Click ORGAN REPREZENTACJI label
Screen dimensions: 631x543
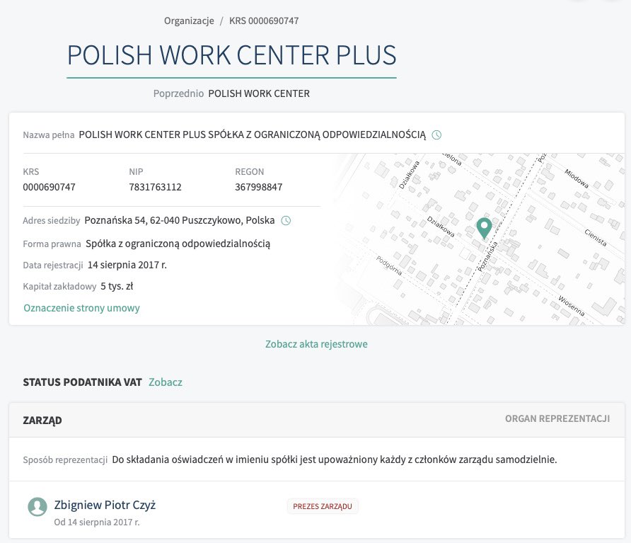click(557, 419)
